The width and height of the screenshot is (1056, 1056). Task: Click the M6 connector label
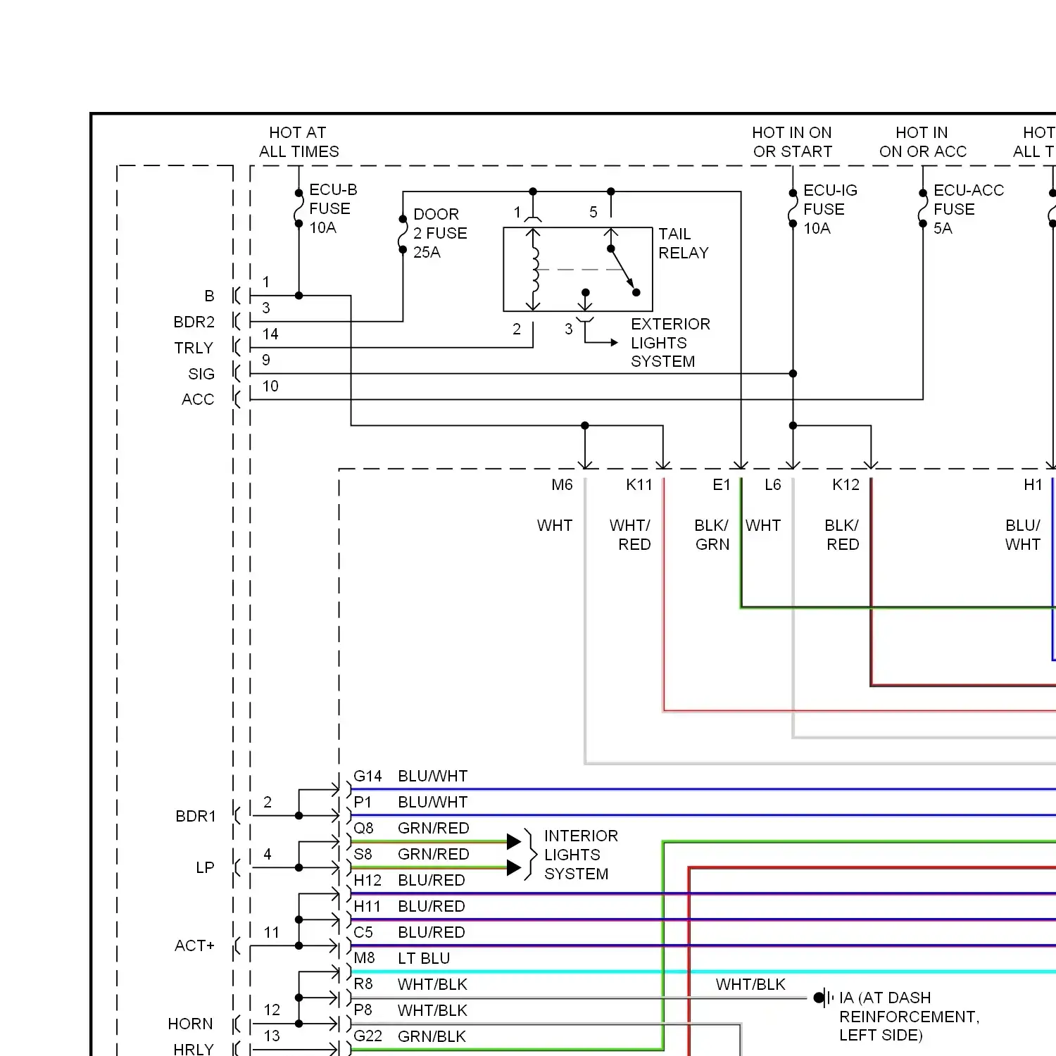562,484
